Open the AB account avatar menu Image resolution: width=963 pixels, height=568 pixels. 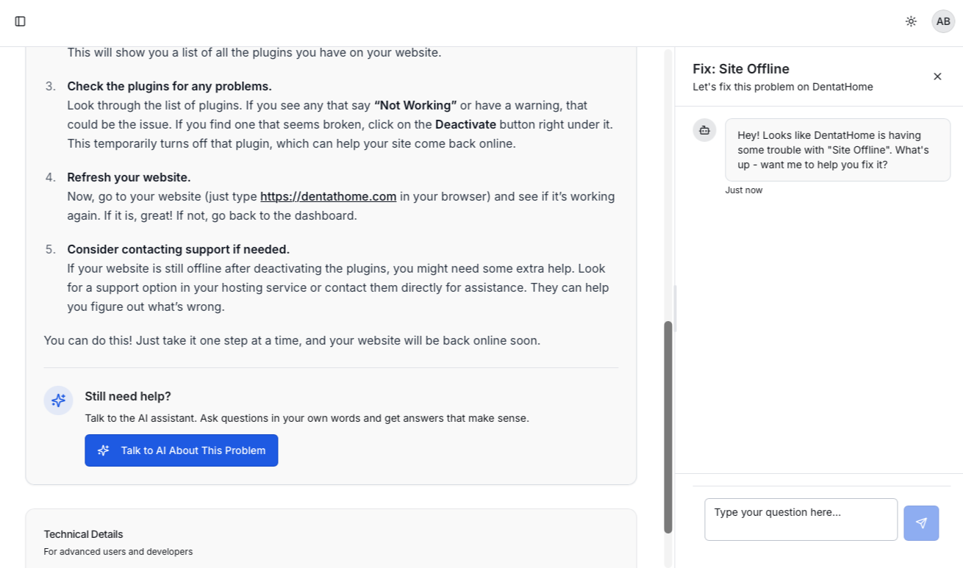coord(943,21)
